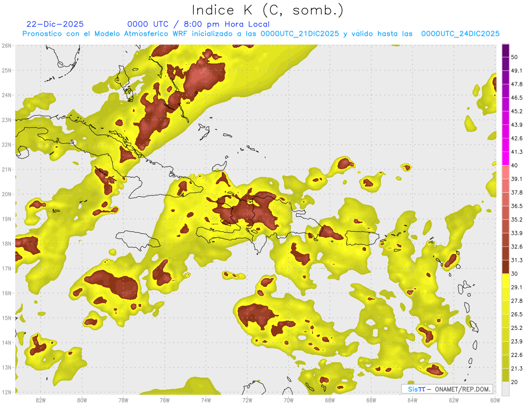This screenshot has width=526, height=406.
Task: Click the "74W" longitude label
Action: click(206, 400)
